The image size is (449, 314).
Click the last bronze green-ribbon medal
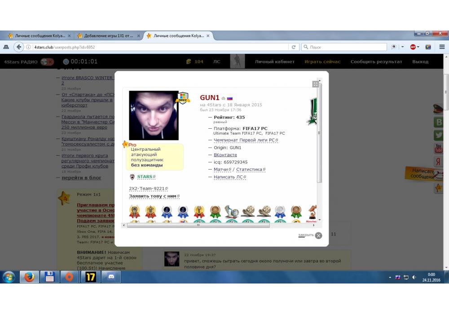(x=296, y=212)
